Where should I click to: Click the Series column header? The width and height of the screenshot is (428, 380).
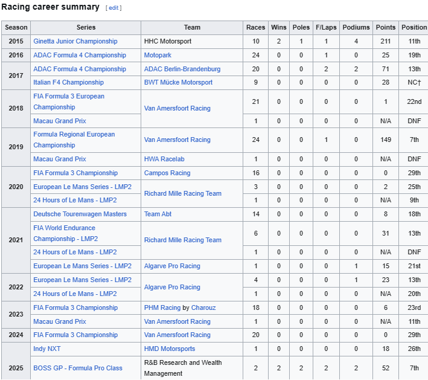point(86,28)
